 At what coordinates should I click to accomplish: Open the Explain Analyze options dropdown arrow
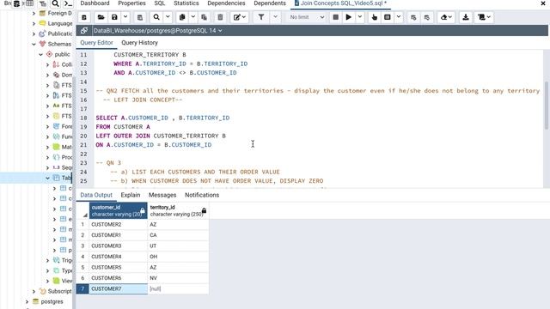(399, 17)
